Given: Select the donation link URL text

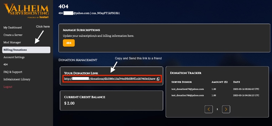Looking at the screenshot, I should [109, 79].
